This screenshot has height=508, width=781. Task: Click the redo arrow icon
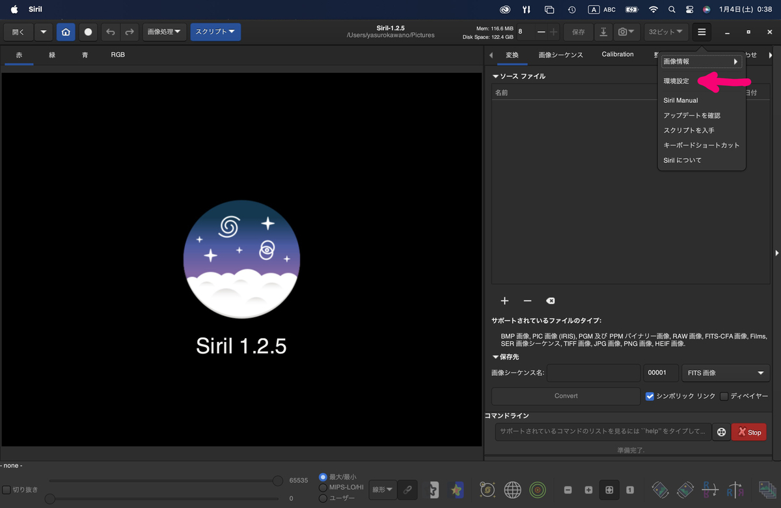pyautogui.click(x=130, y=32)
